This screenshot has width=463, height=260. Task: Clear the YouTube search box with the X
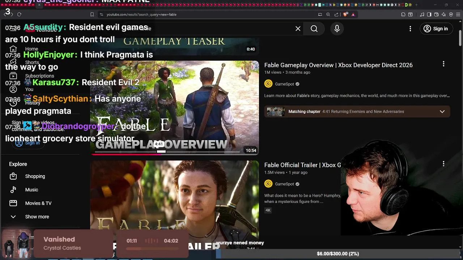coord(298,29)
